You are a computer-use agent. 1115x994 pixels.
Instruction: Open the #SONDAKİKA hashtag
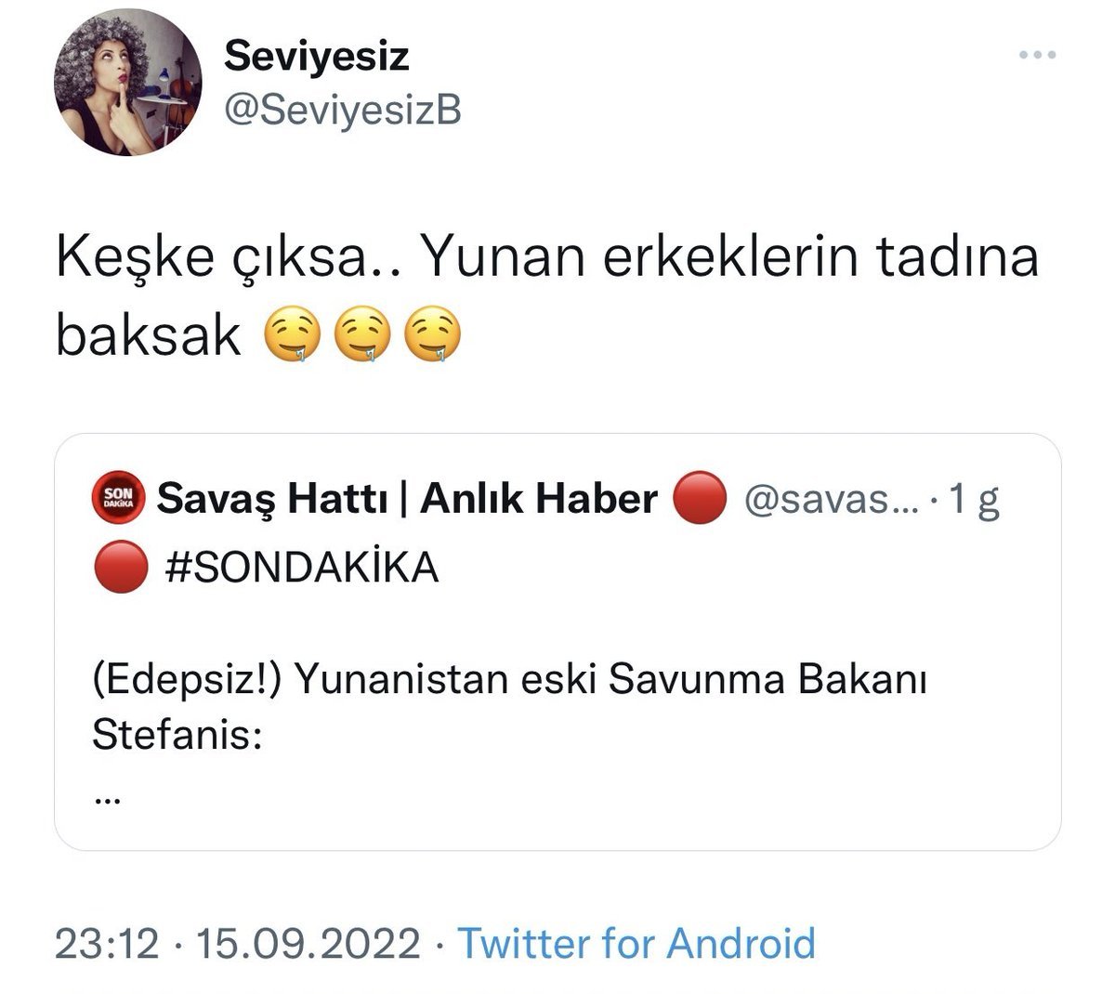[x=300, y=567]
